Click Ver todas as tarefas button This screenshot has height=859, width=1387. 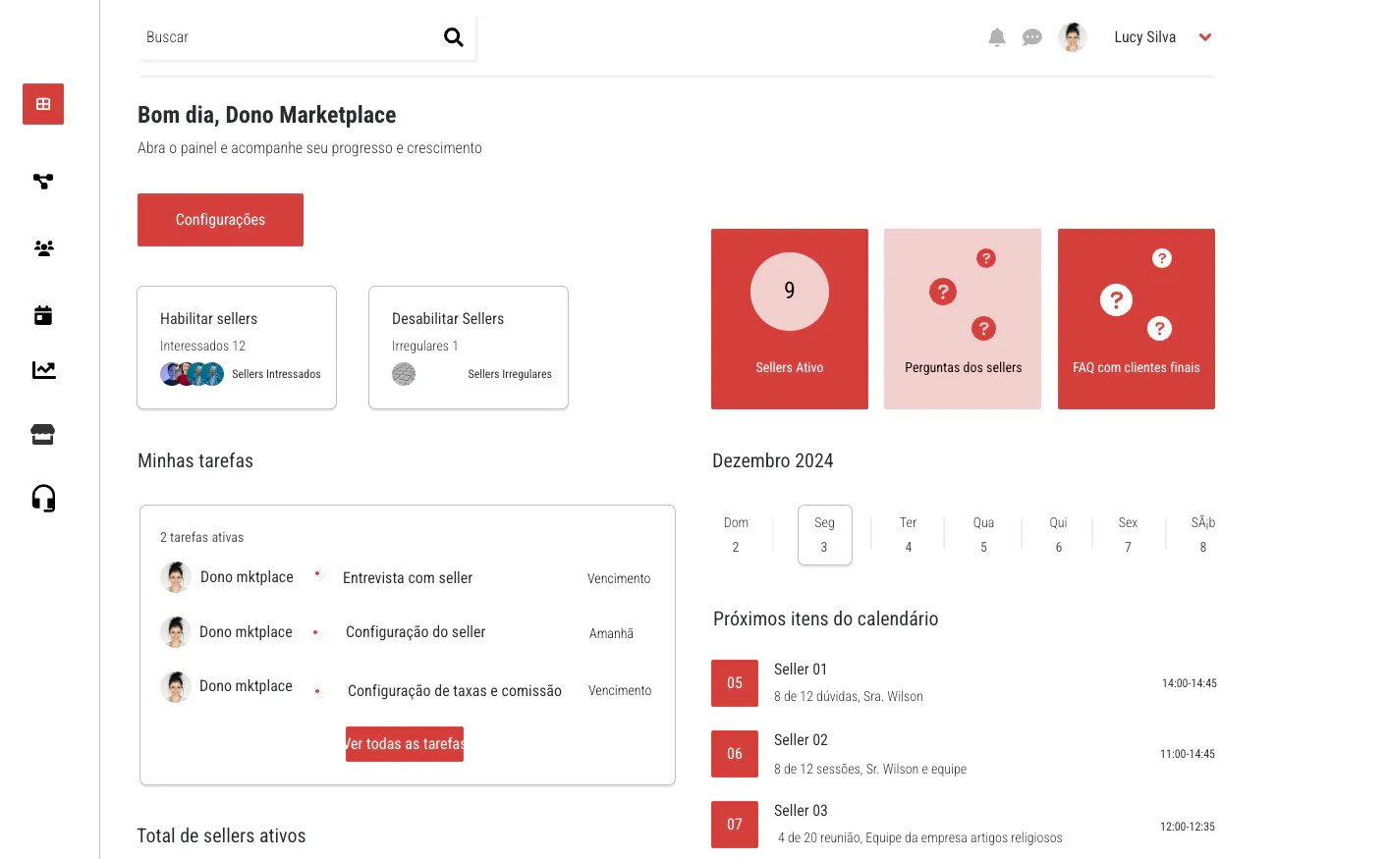pos(405,744)
